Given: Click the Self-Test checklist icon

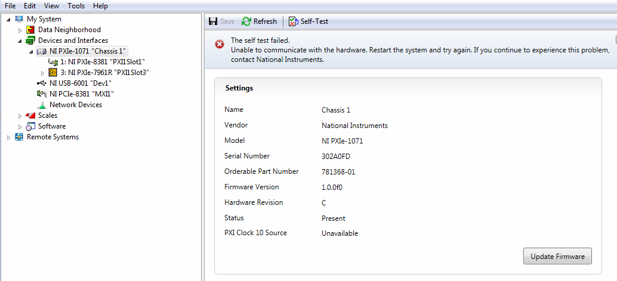Looking at the screenshot, I should point(294,21).
